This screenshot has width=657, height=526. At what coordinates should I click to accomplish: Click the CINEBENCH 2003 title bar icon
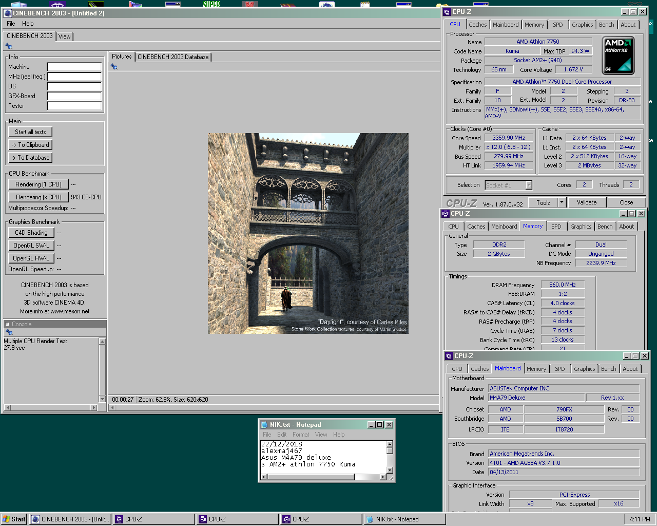click(x=8, y=13)
